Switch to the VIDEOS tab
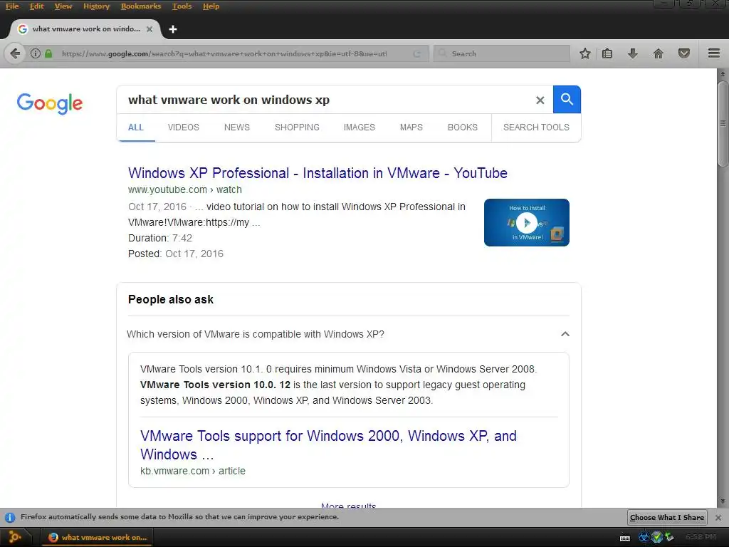The height and width of the screenshot is (547, 729). click(x=183, y=127)
